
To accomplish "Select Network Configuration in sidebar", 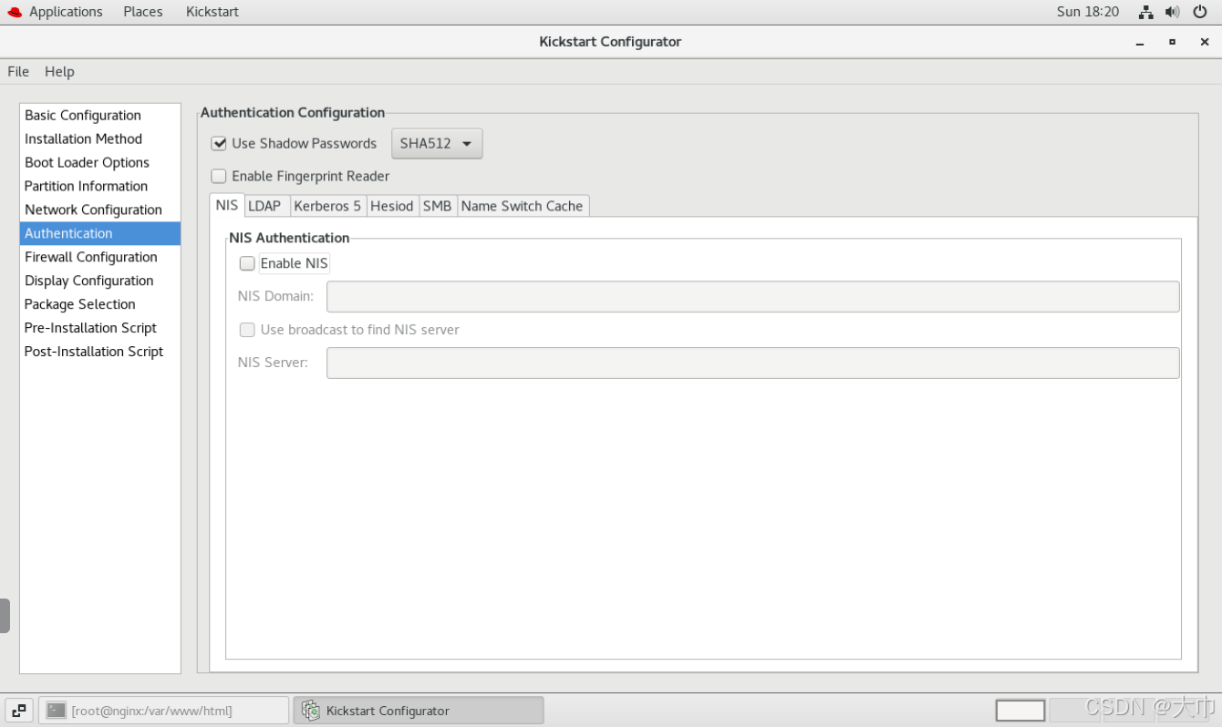I will (x=100, y=210).
